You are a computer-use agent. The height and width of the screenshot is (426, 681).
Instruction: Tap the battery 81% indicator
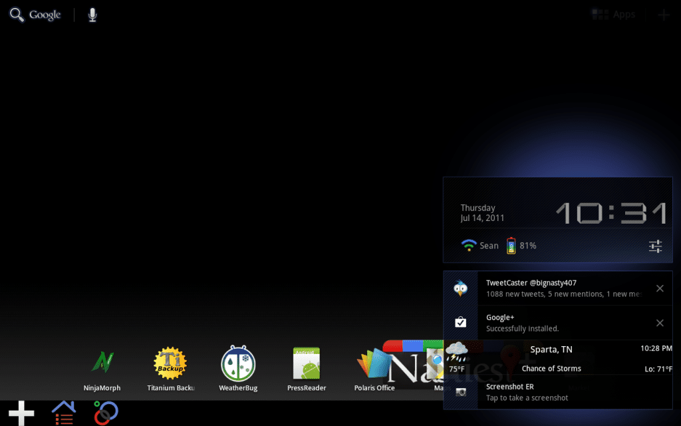[521, 246]
